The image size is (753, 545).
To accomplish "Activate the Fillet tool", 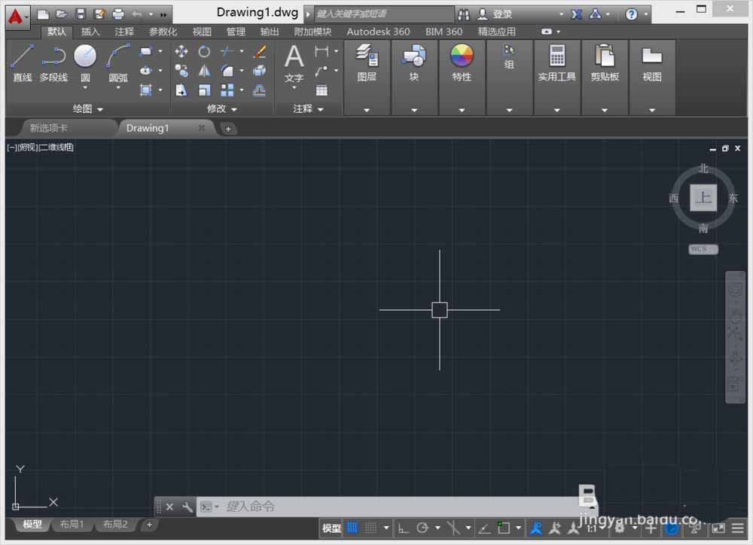I will [227, 71].
